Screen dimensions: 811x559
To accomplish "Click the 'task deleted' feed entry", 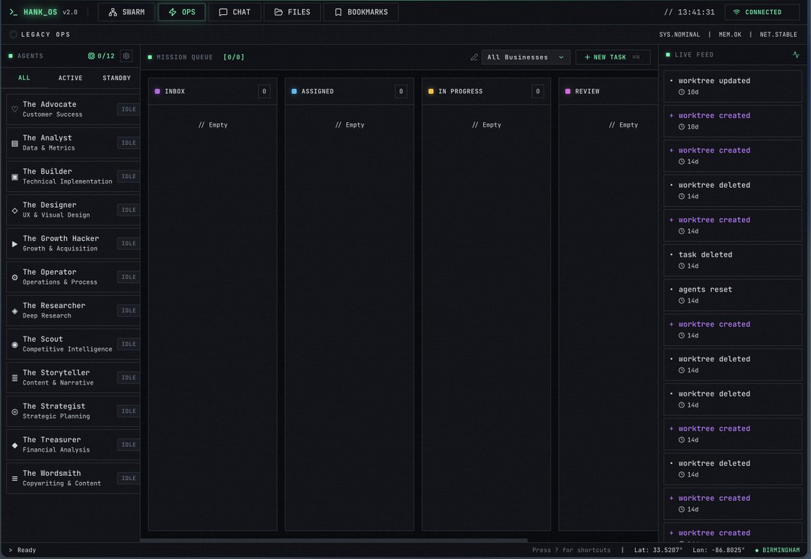I will (733, 260).
